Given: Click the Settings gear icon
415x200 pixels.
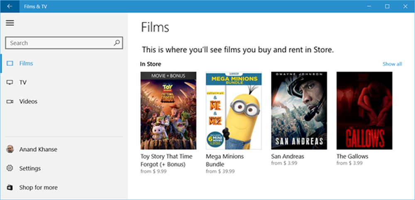Looking at the screenshot, I should [10, 168].
